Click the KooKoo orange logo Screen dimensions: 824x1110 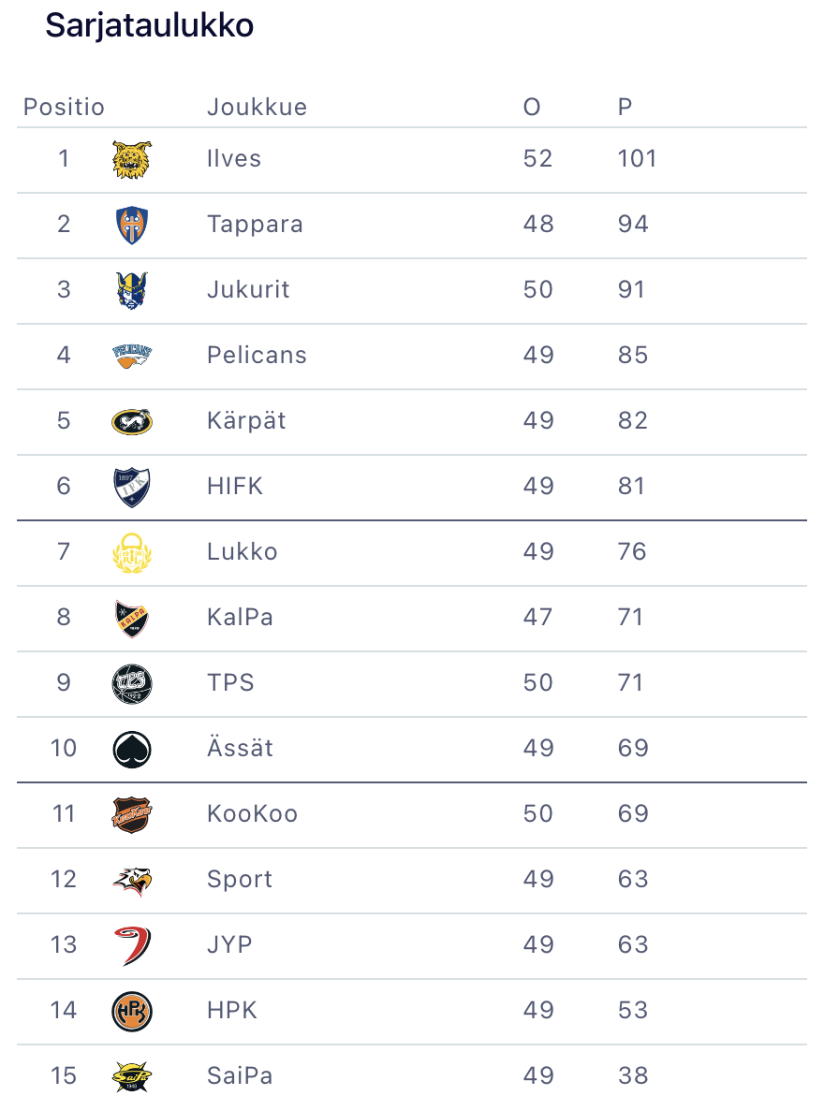pos(131,814)
